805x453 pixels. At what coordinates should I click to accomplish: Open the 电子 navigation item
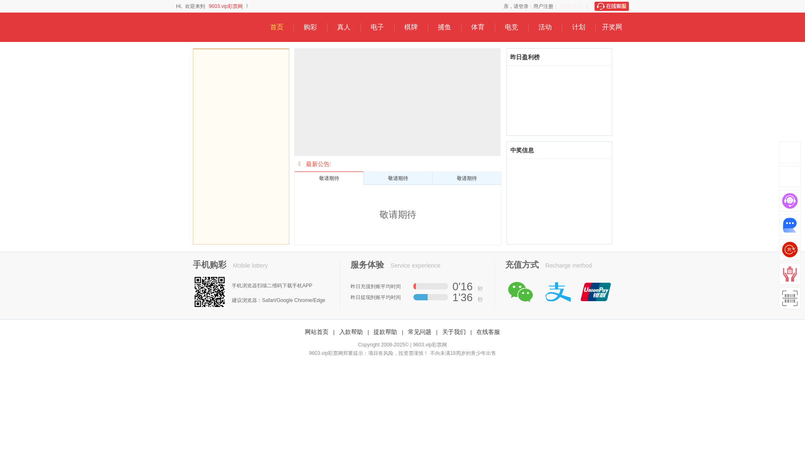377,27
